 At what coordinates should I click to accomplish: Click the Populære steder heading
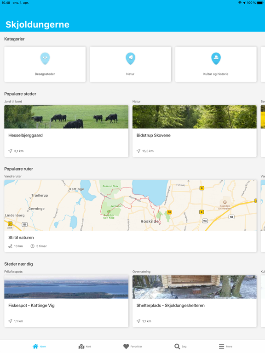20,94
